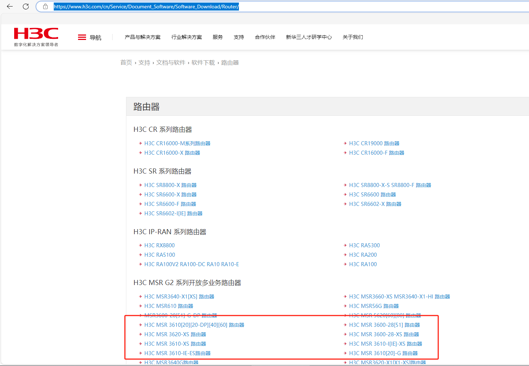The height and width of the screenshot is (366, 529).
Task: Open H3C MSR 3600-28-XS 路由器 link
Action: tap(384, 334)
